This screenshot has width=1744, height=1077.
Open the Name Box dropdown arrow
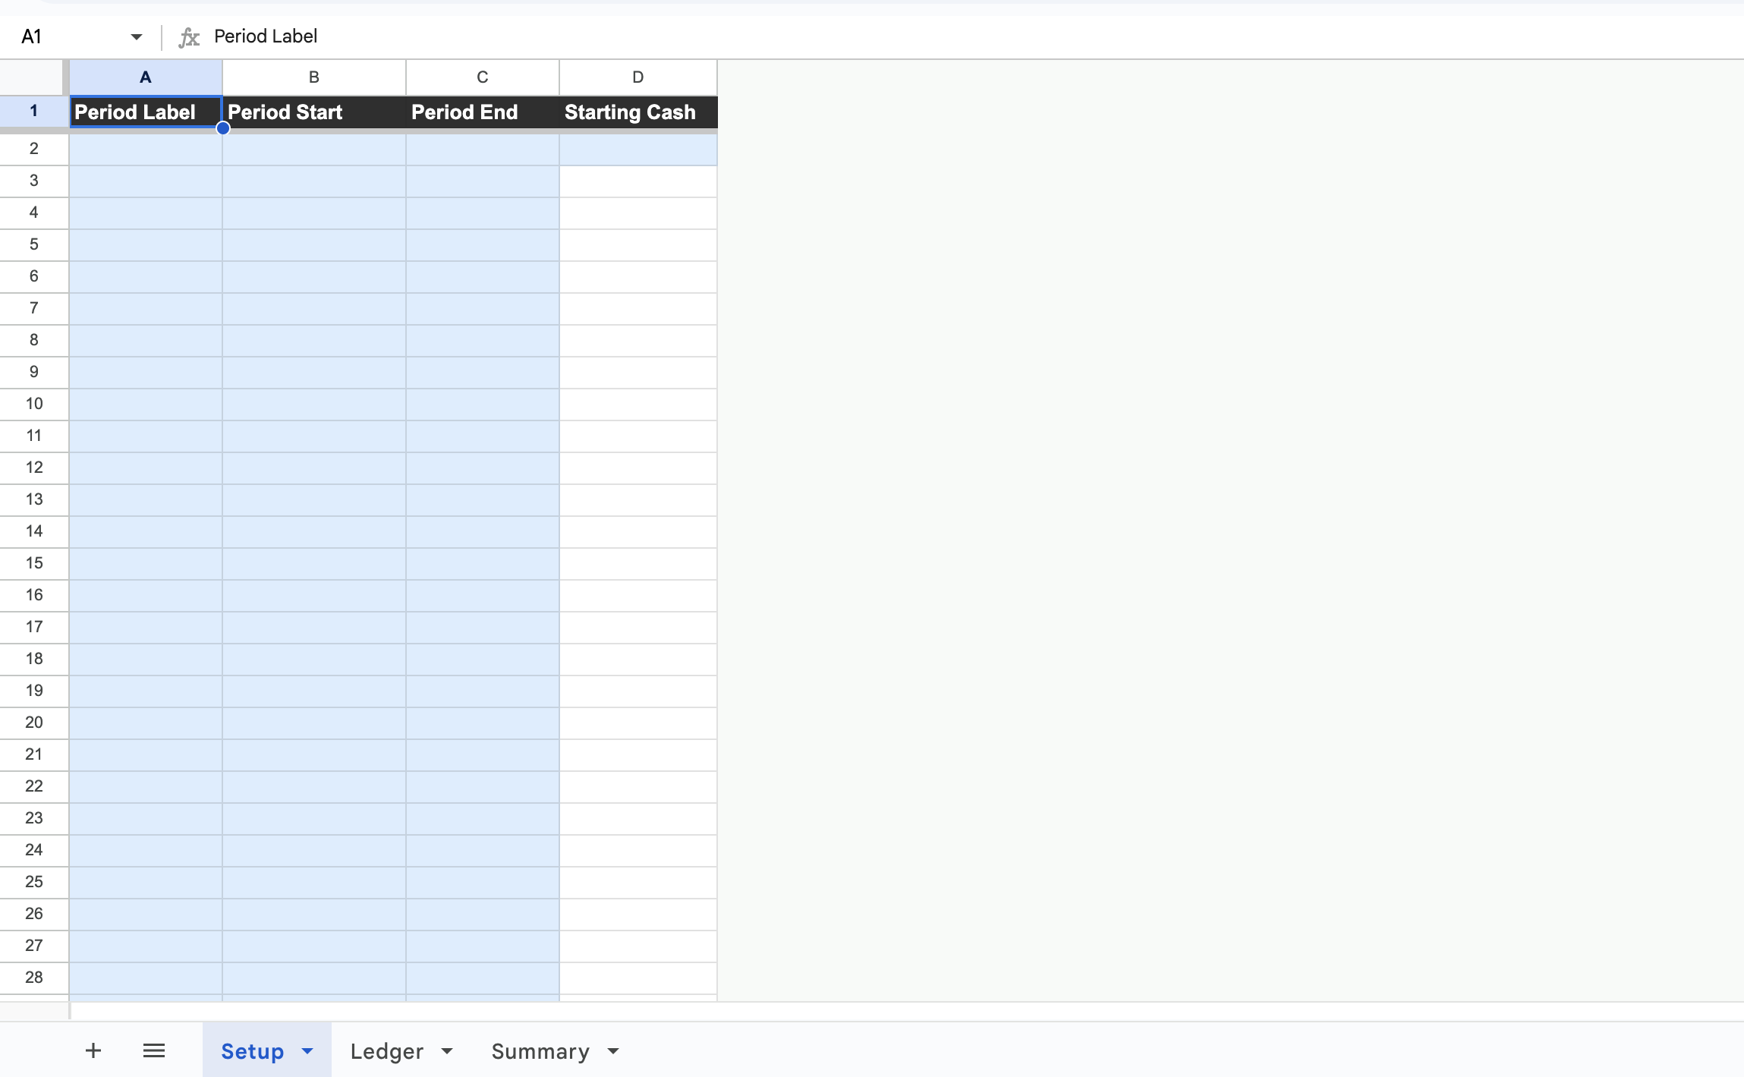(x=136, y=36)
